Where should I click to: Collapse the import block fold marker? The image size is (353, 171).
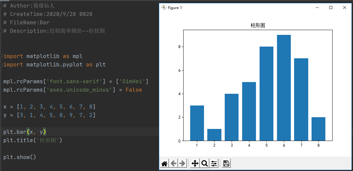tap(1, 56)
